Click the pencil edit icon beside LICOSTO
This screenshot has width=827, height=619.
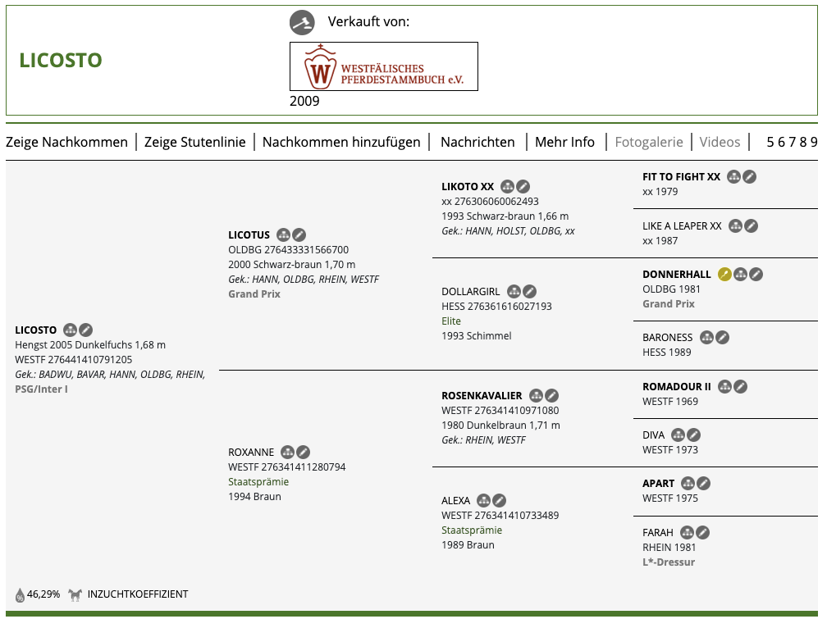[x=86, y=330]
